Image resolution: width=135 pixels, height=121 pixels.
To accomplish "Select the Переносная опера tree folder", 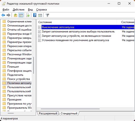I will click(19, 46).
